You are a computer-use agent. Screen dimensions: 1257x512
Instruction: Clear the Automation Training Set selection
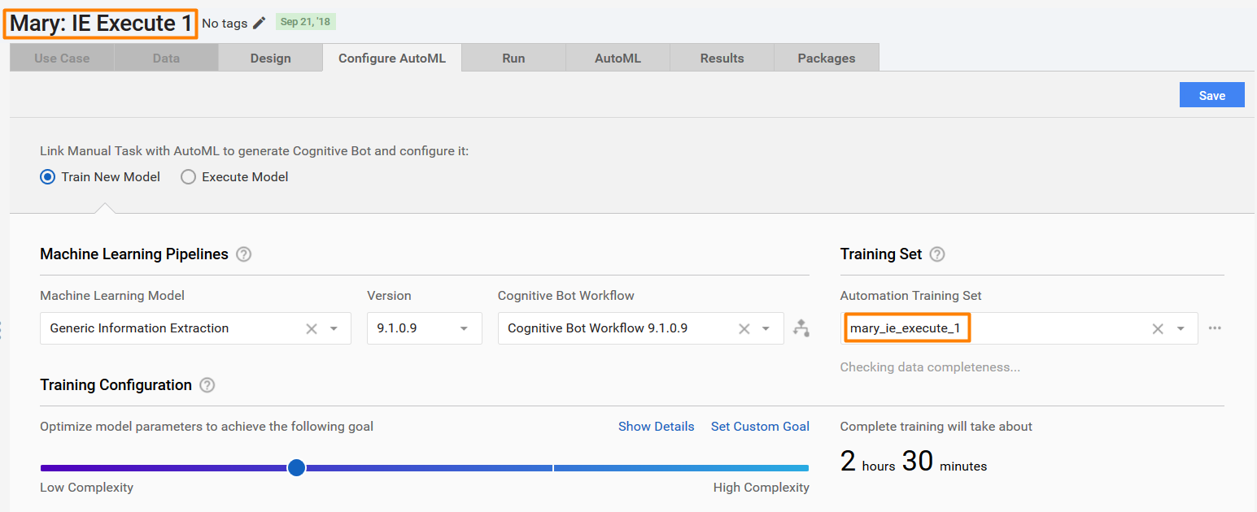pyautogui.click(x=1158, y=328)
